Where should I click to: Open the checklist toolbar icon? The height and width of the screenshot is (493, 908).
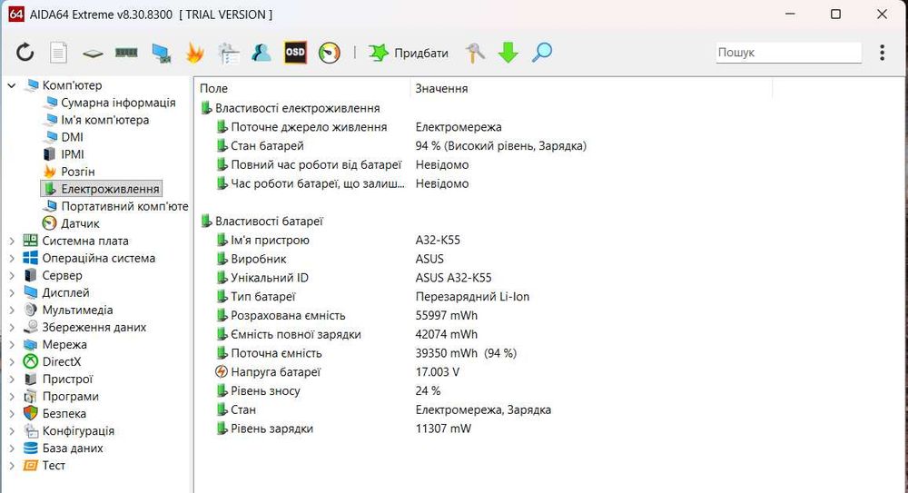pyautogui.click(x=229, y=54)
